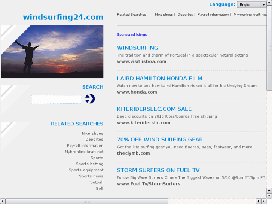Open the Sports news sidebar link

pos(91,176)
